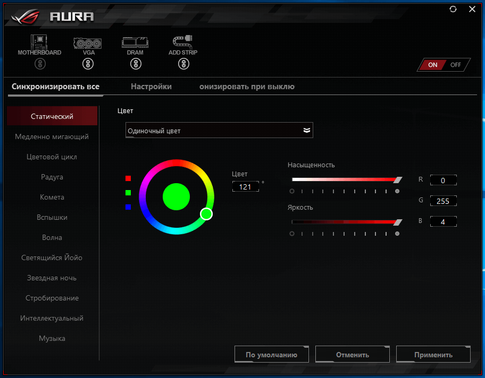Toggle sync link icon under DRAM
485x378 pixels.
[x=136, y=64]
